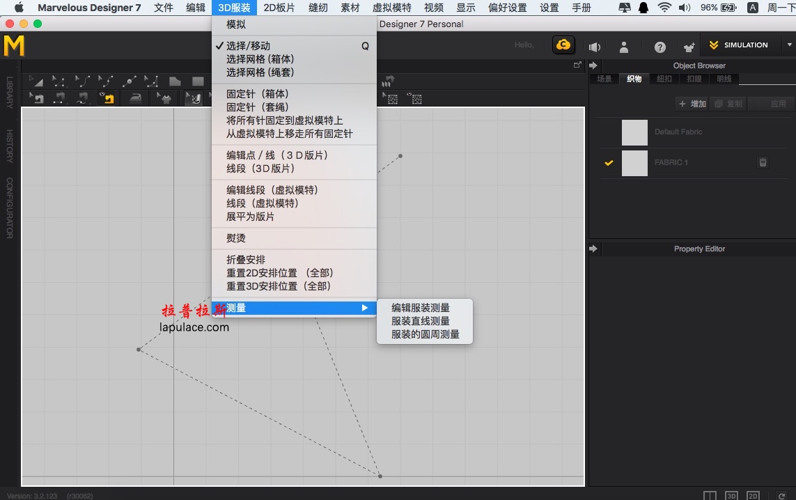
Task: Select the garment selection t-shirt tool
Action: (x=164, y=98)
